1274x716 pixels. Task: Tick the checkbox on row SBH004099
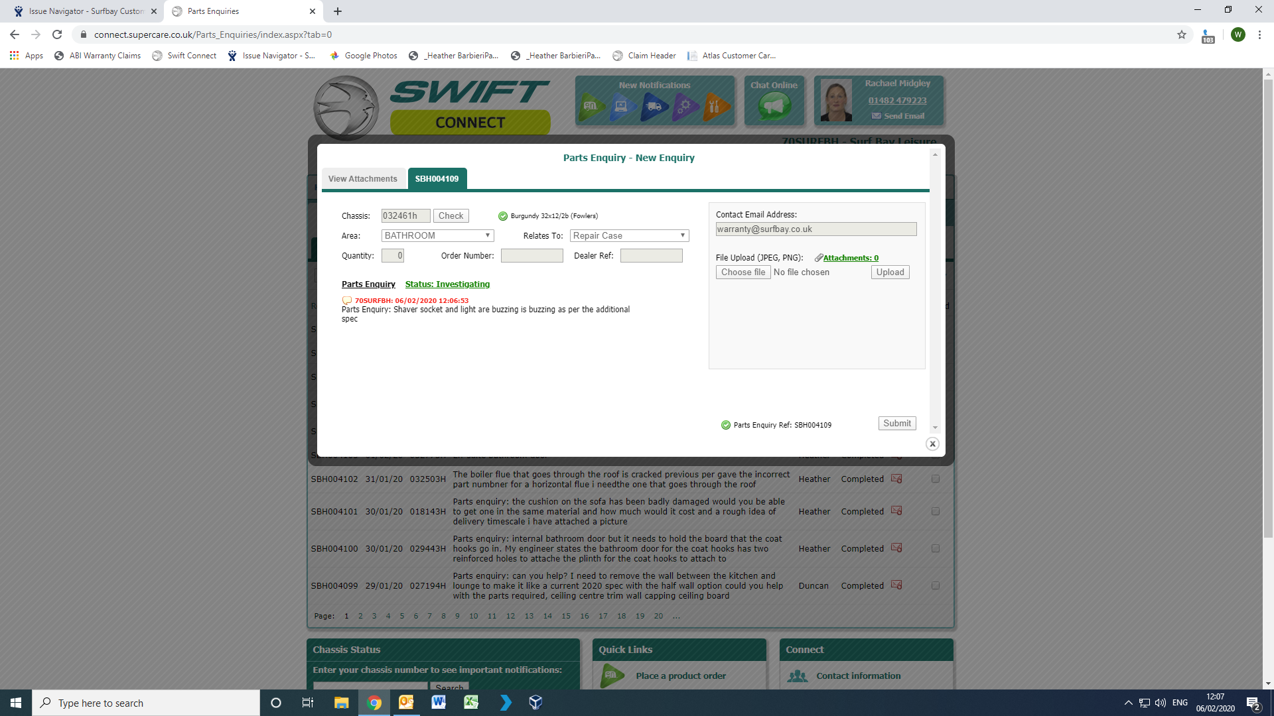coord(936,585)
